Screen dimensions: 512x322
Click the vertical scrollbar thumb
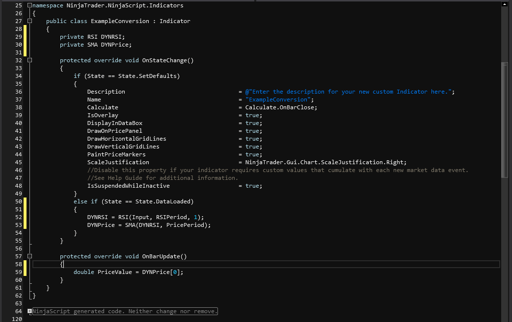click(504, 120)
